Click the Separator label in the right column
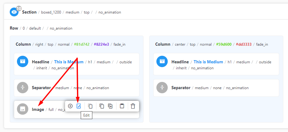288x132 pixels. (181, 88)
